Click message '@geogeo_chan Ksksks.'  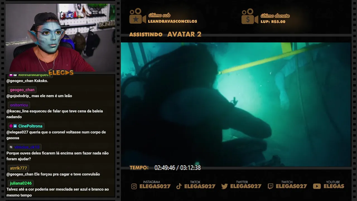[27, 81]
